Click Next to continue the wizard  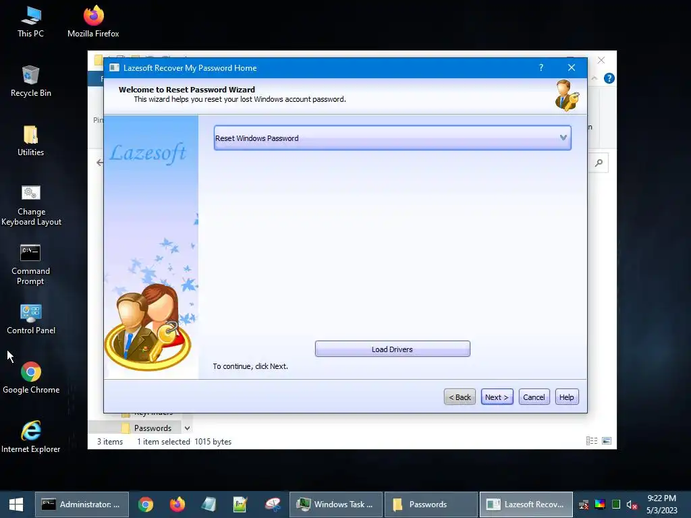(x=497, y=397)
